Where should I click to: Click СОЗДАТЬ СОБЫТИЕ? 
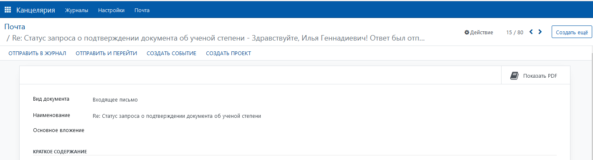(171, 53)
